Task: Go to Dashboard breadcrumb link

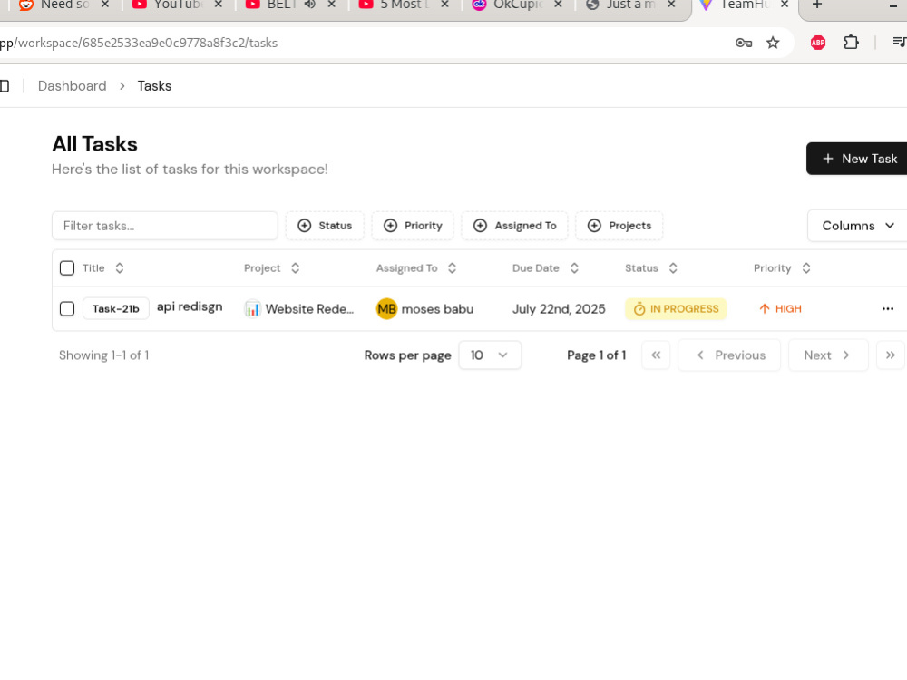Action: click(x=73, y=86)
